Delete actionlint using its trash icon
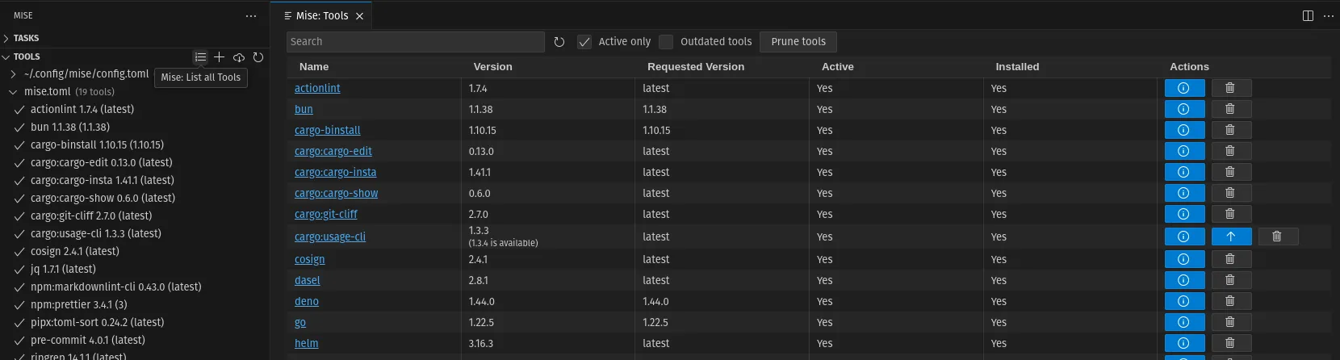 tap(1231, 88)
